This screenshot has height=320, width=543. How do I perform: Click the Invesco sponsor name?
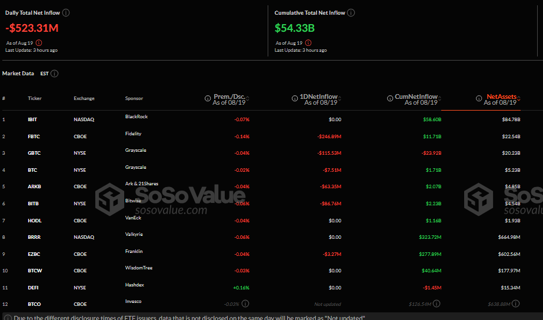coord(134,301)
